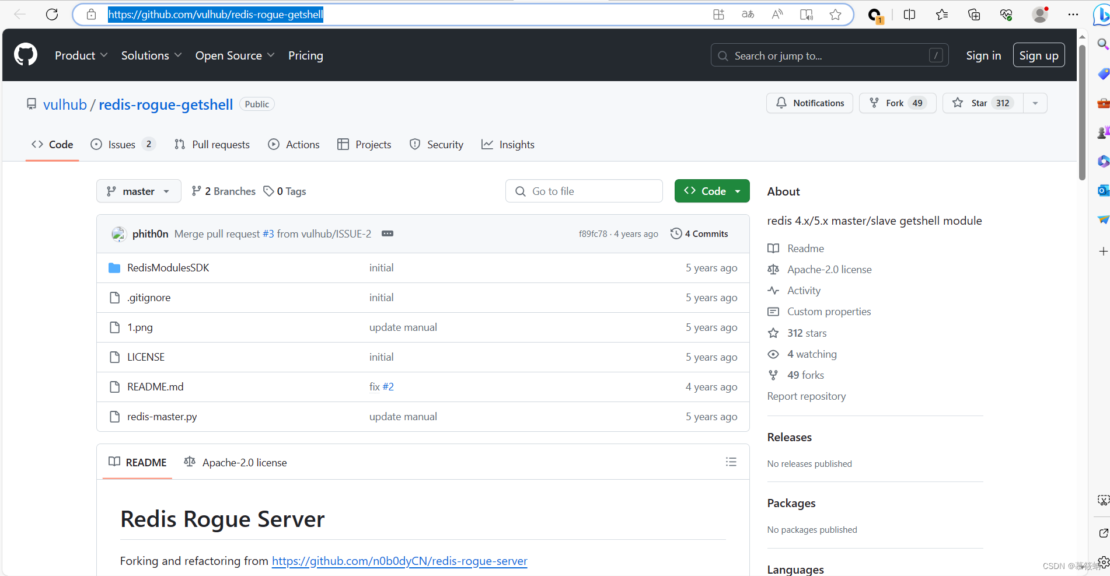Image resolution: width=1110 pixels, height=576 pixels.
Task: Click the translate page icon
Action: [748, 15]
